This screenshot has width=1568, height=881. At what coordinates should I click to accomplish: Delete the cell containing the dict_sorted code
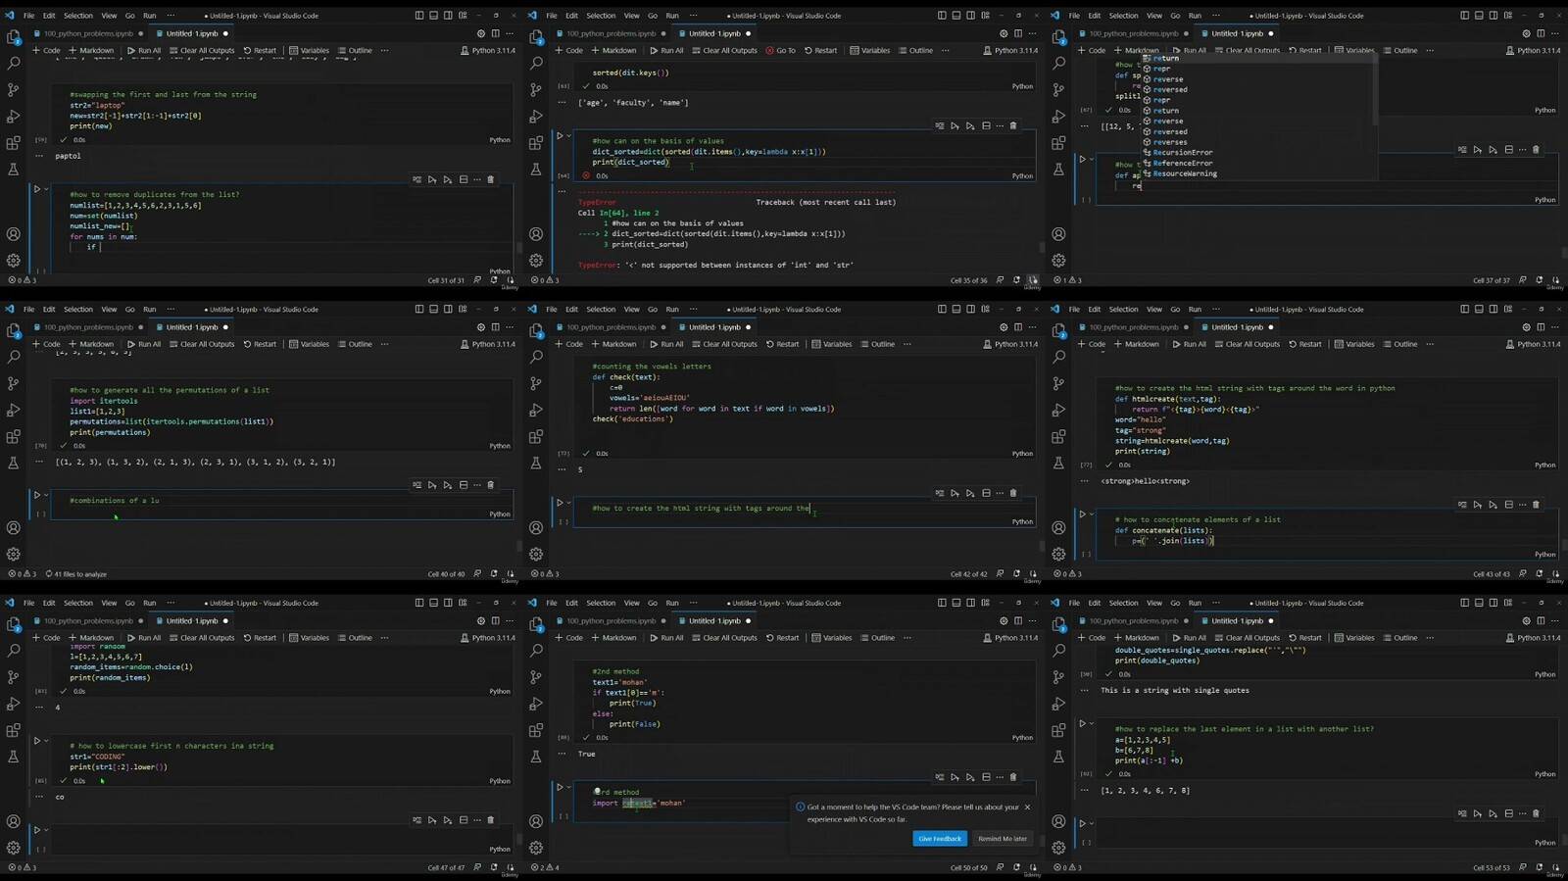point(1013,125)
